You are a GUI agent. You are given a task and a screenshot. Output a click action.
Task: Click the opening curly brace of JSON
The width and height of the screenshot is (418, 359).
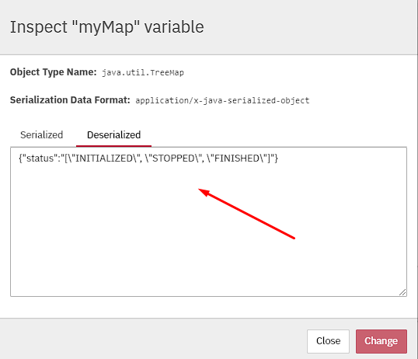pyautogui.click(x=20, y=159)
